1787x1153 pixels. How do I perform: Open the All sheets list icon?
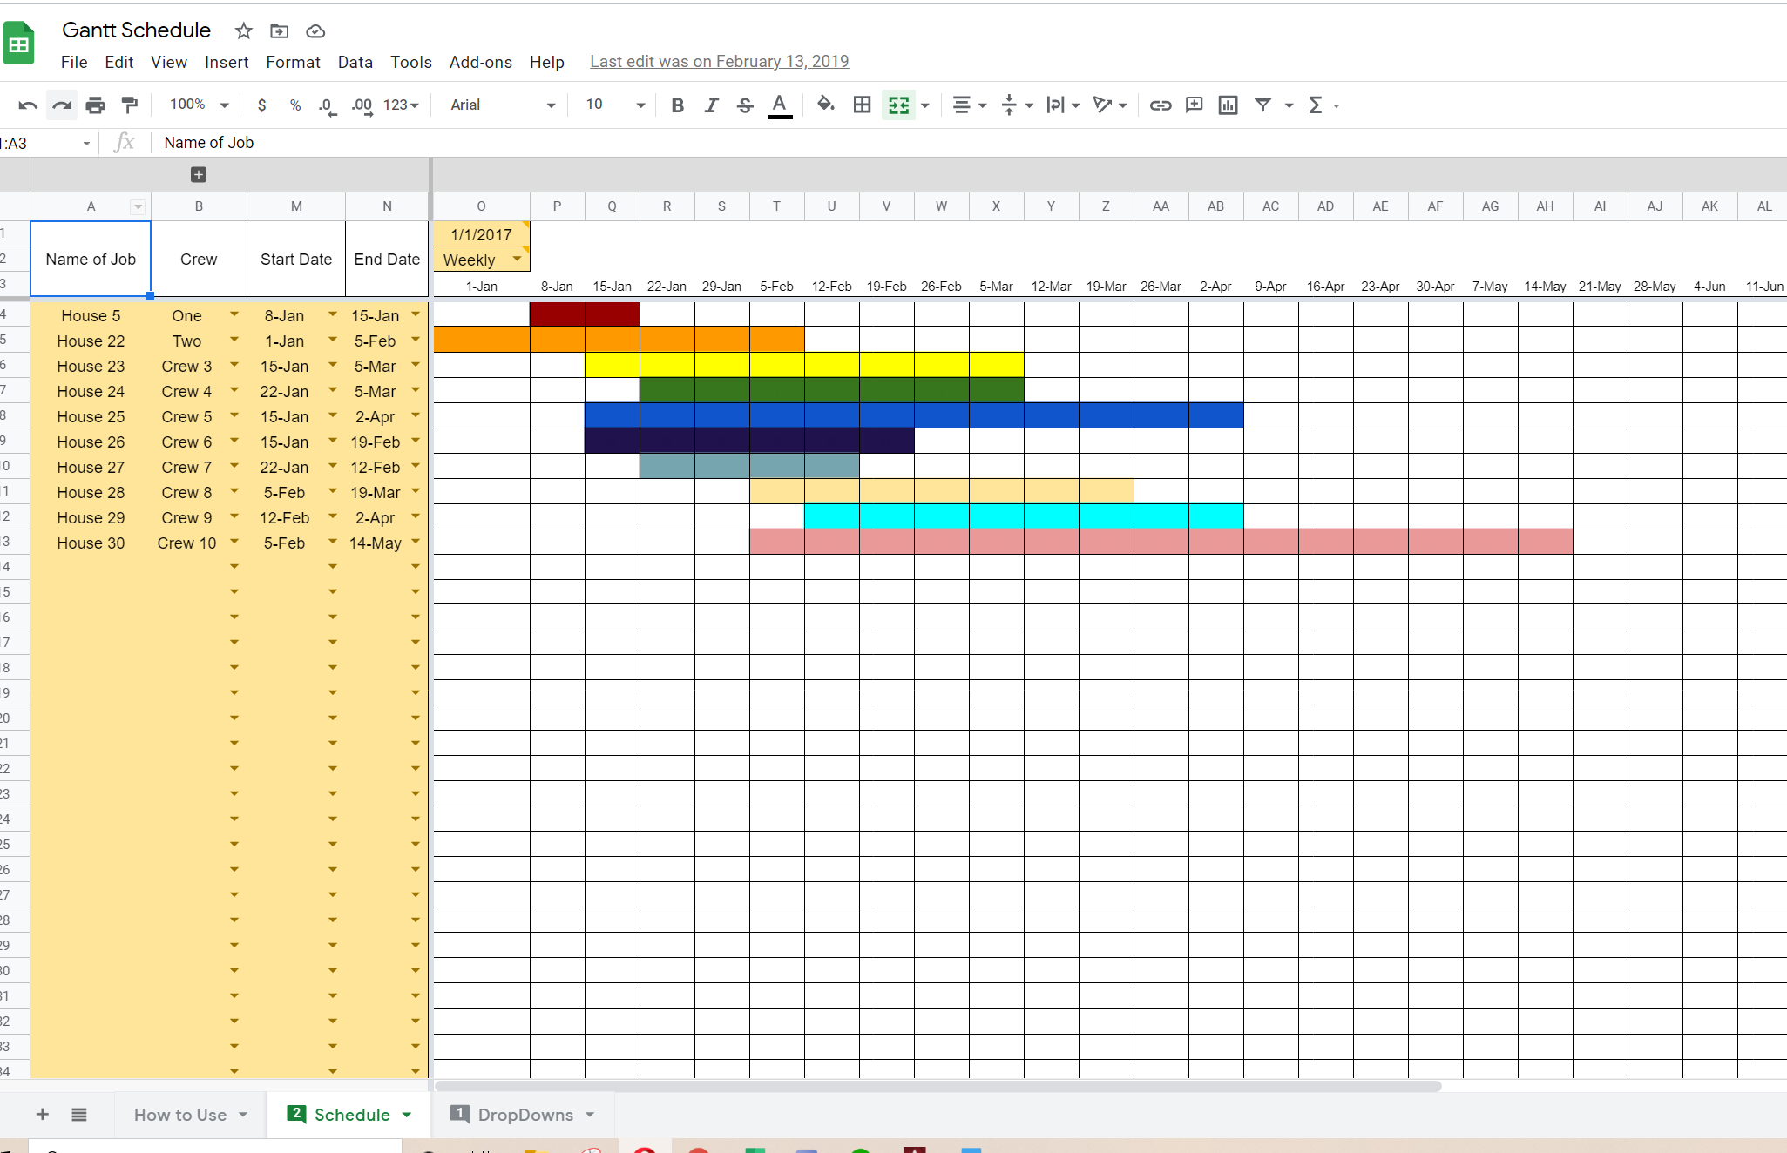point(79,1114)
